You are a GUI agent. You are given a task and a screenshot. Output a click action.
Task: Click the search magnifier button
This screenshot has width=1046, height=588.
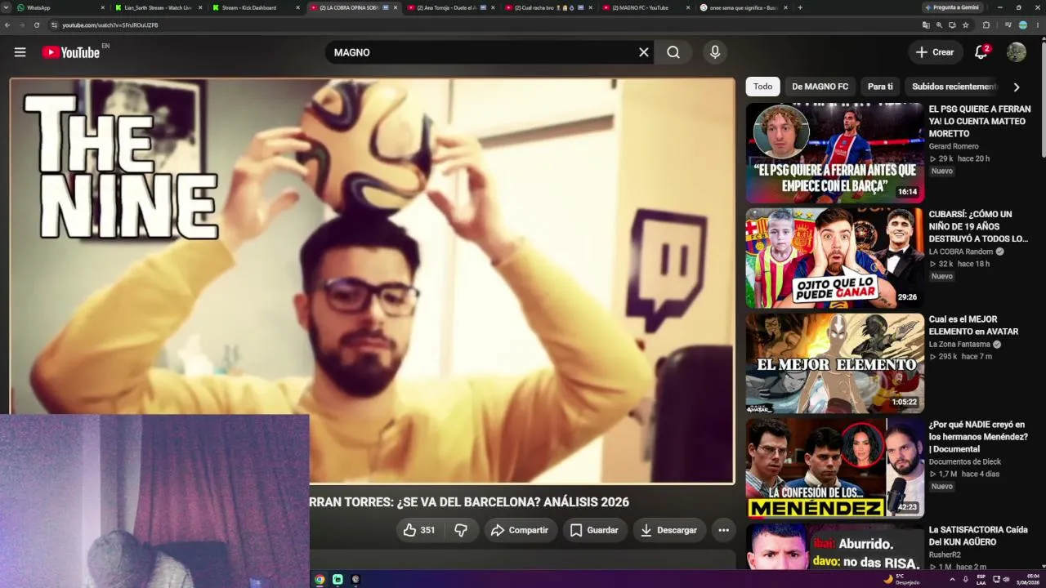[673, 52]
